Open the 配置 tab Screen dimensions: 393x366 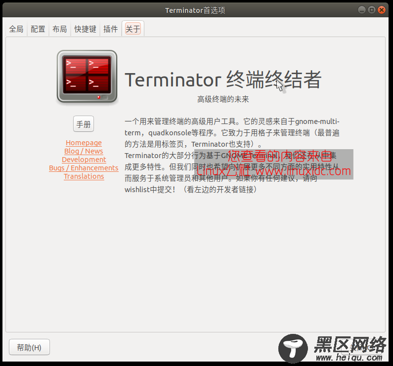tap(38, 29)
